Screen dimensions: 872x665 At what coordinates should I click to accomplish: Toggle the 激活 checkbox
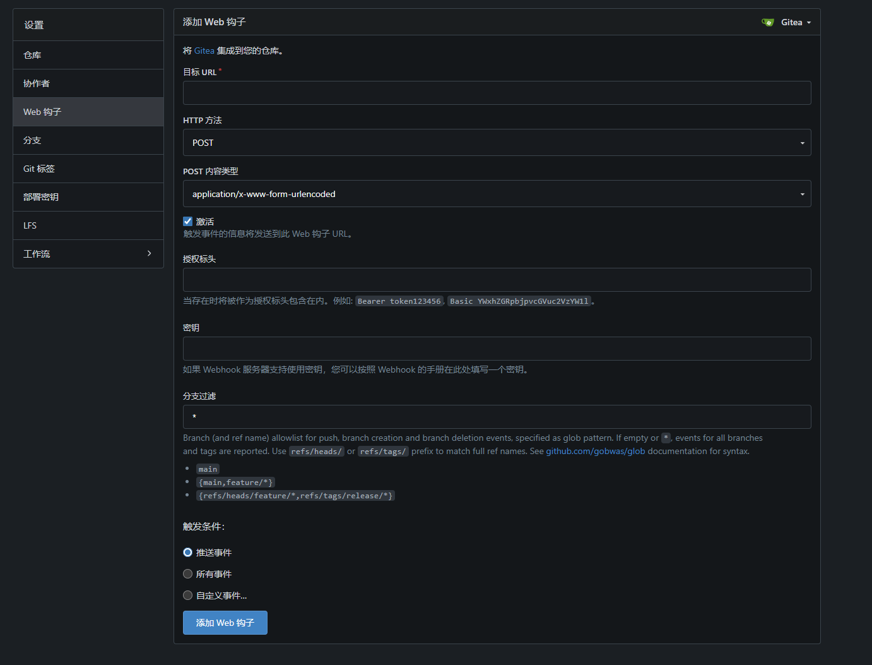(x=187, y=221)
